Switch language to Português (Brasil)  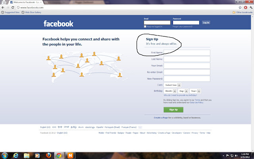tap(112, 127)
